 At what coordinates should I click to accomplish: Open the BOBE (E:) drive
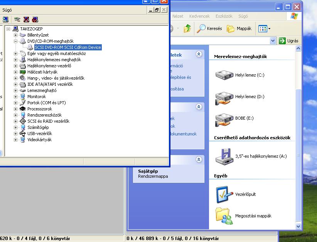(x=225, y=118)
